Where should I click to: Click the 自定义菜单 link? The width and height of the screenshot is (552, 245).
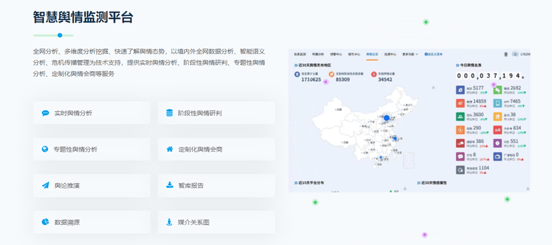[x=433, y=55]
